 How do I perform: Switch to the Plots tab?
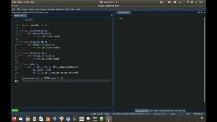click(176, 111)
